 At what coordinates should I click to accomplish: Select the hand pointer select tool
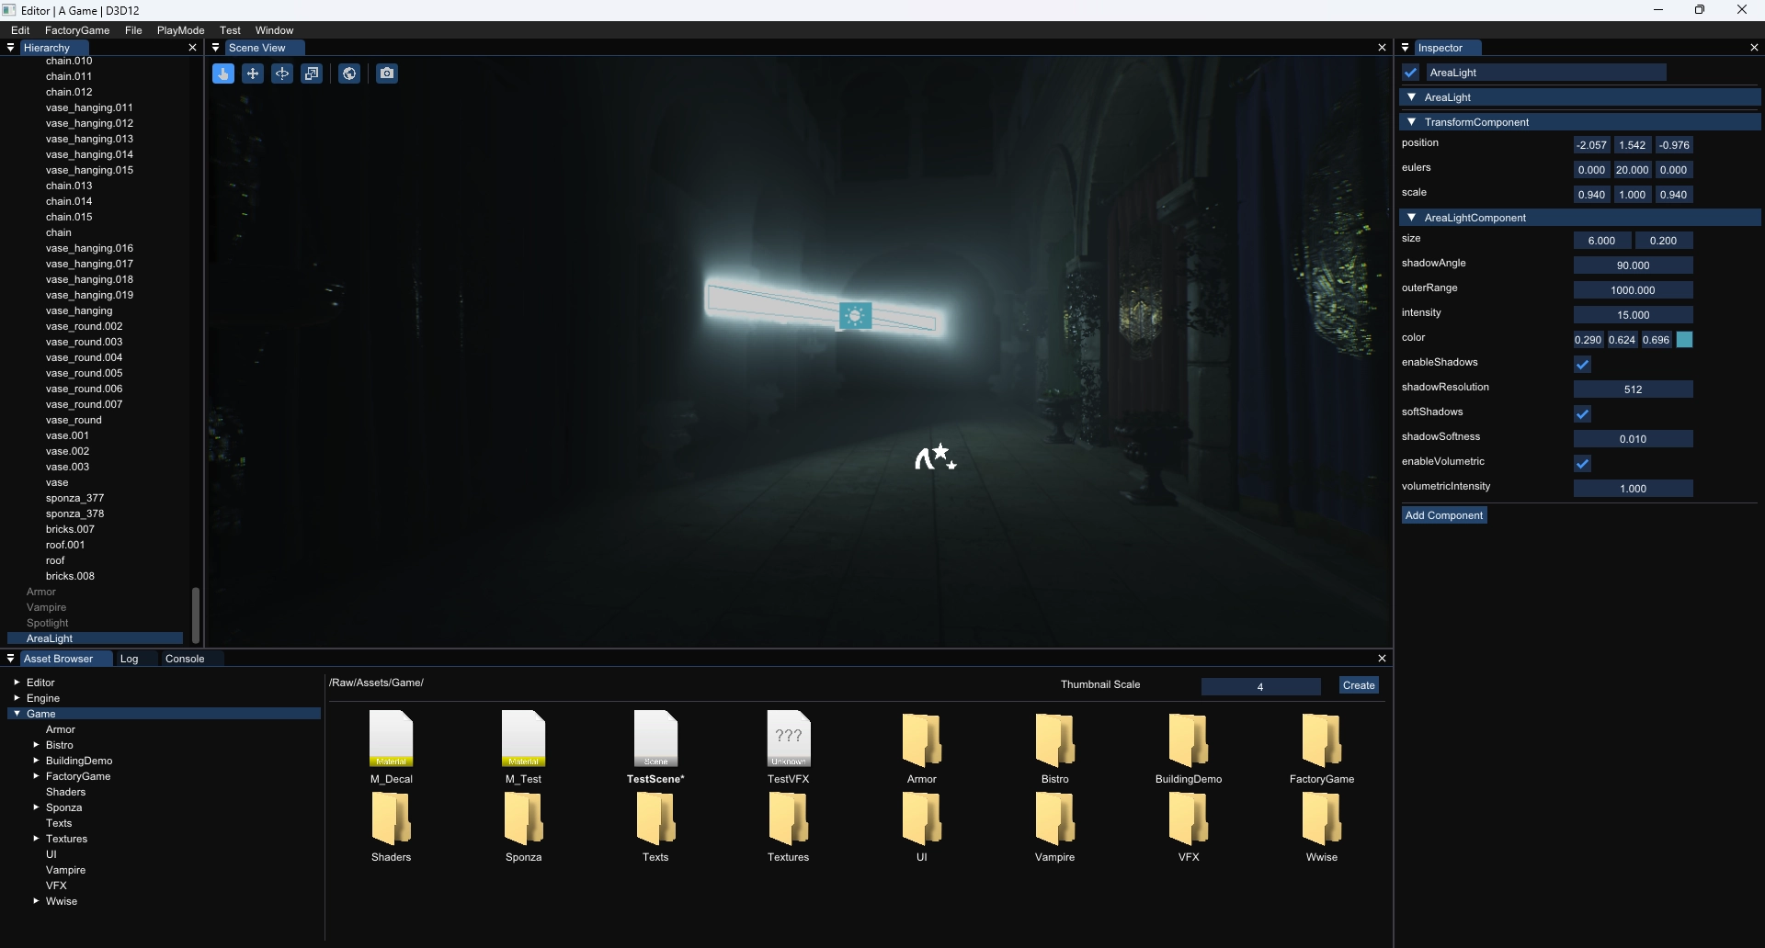coord(223,73)
